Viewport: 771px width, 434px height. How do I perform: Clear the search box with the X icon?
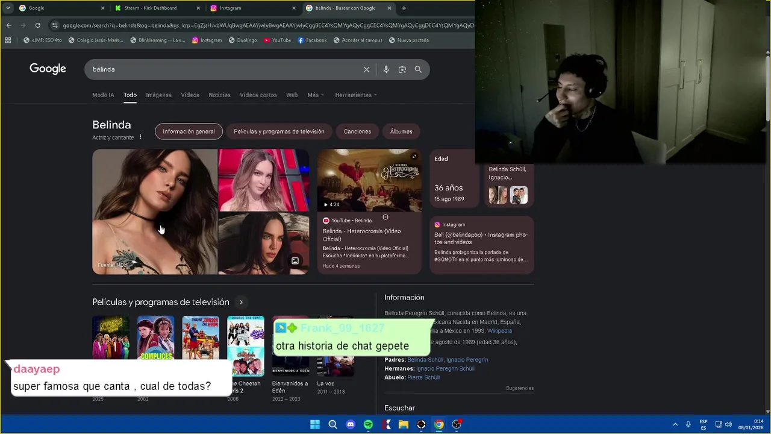tap(366, 69)
